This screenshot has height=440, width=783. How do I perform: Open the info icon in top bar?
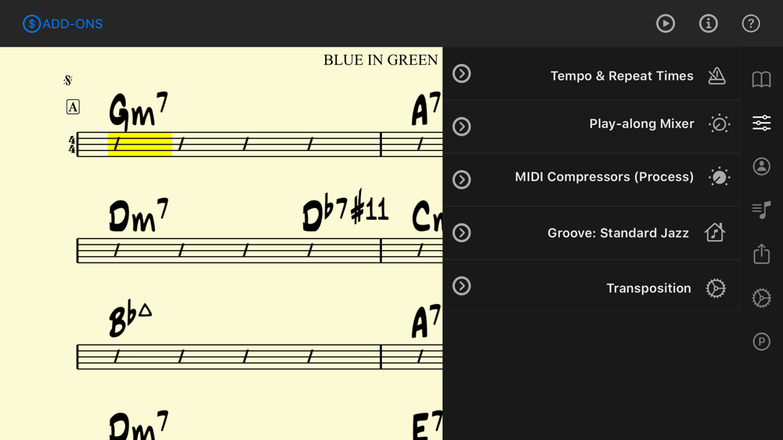pos(708,23)
